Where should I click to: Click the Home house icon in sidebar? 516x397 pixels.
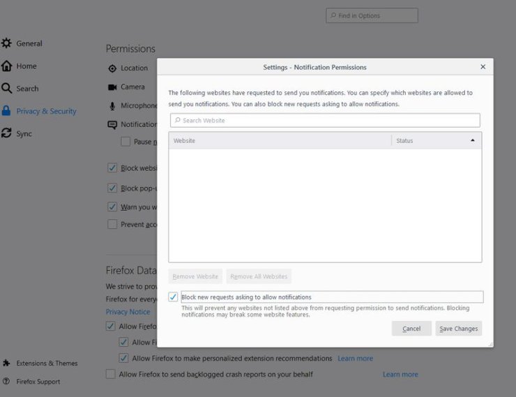point(6,66)
